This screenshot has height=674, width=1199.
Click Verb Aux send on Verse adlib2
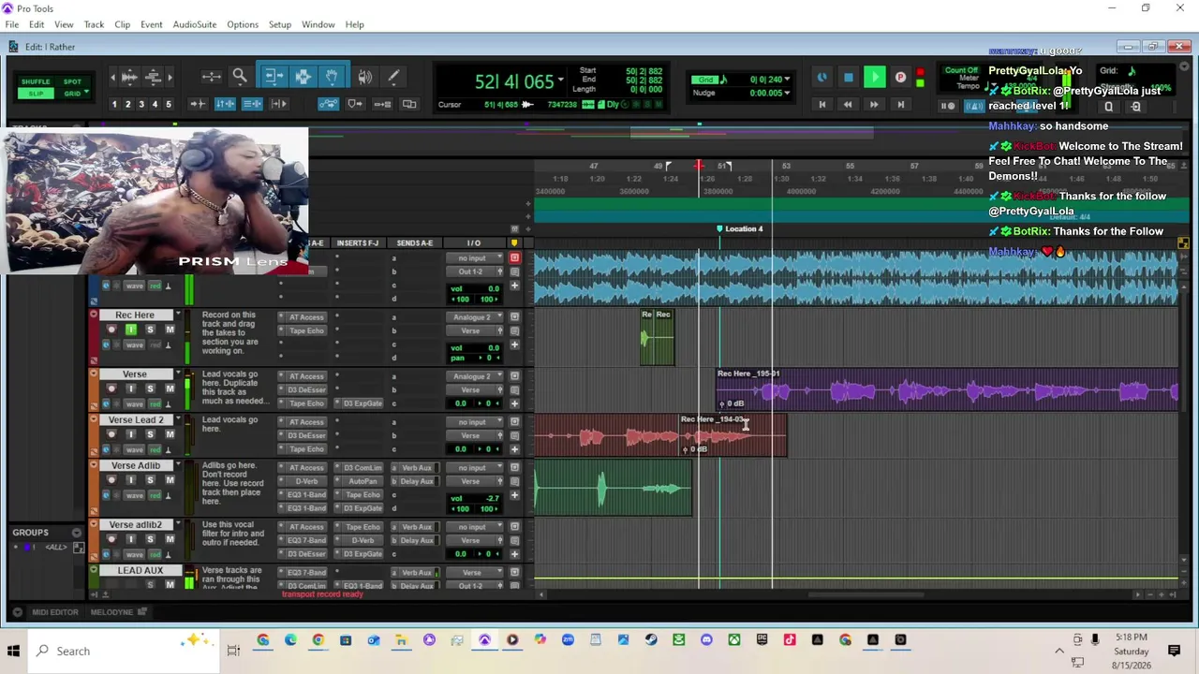pos(415,527)
